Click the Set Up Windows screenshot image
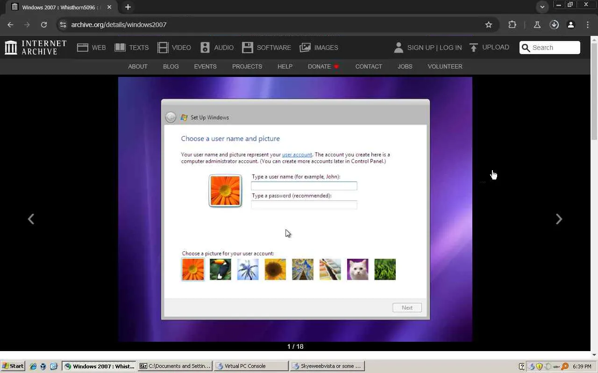Viewport: 598px width, 373px height. pos(295,209)
